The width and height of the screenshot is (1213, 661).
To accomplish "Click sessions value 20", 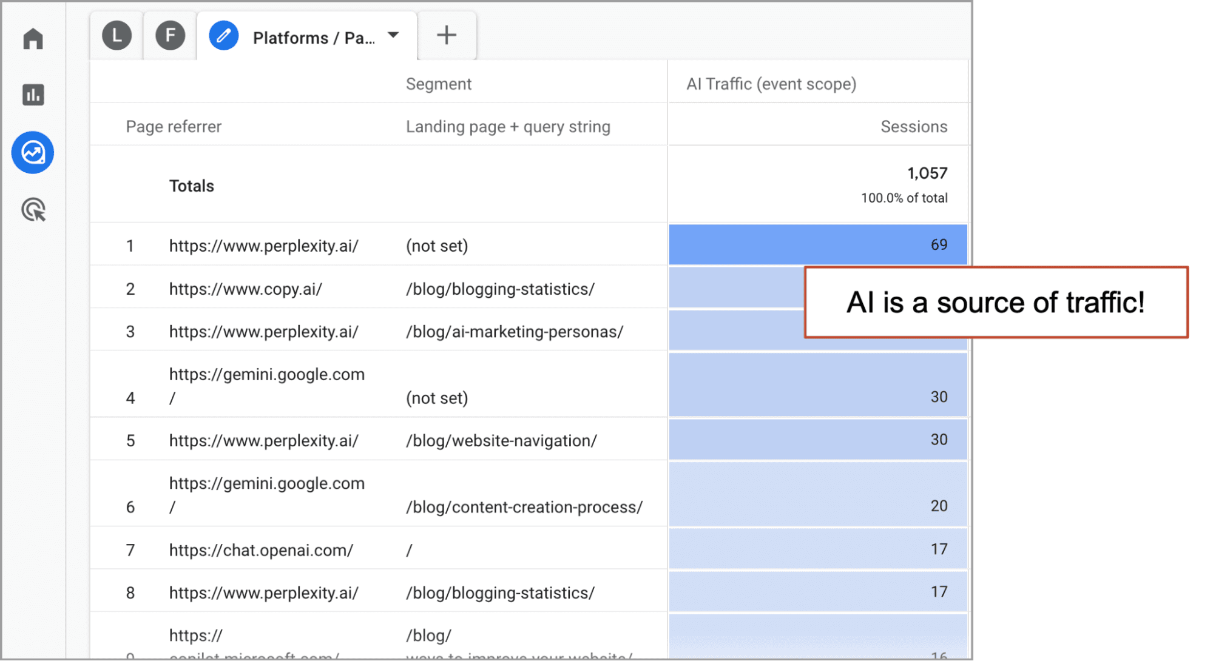I will point(938,506).
